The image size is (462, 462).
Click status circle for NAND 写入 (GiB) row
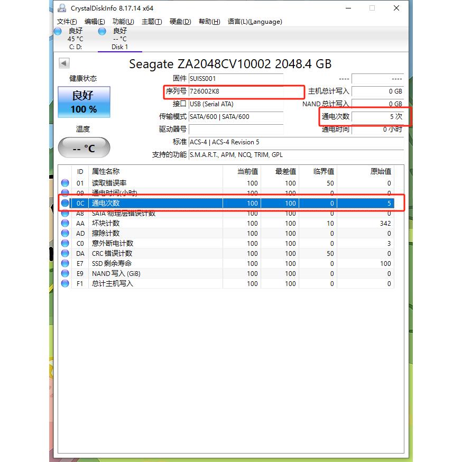[x=65, y=273]
